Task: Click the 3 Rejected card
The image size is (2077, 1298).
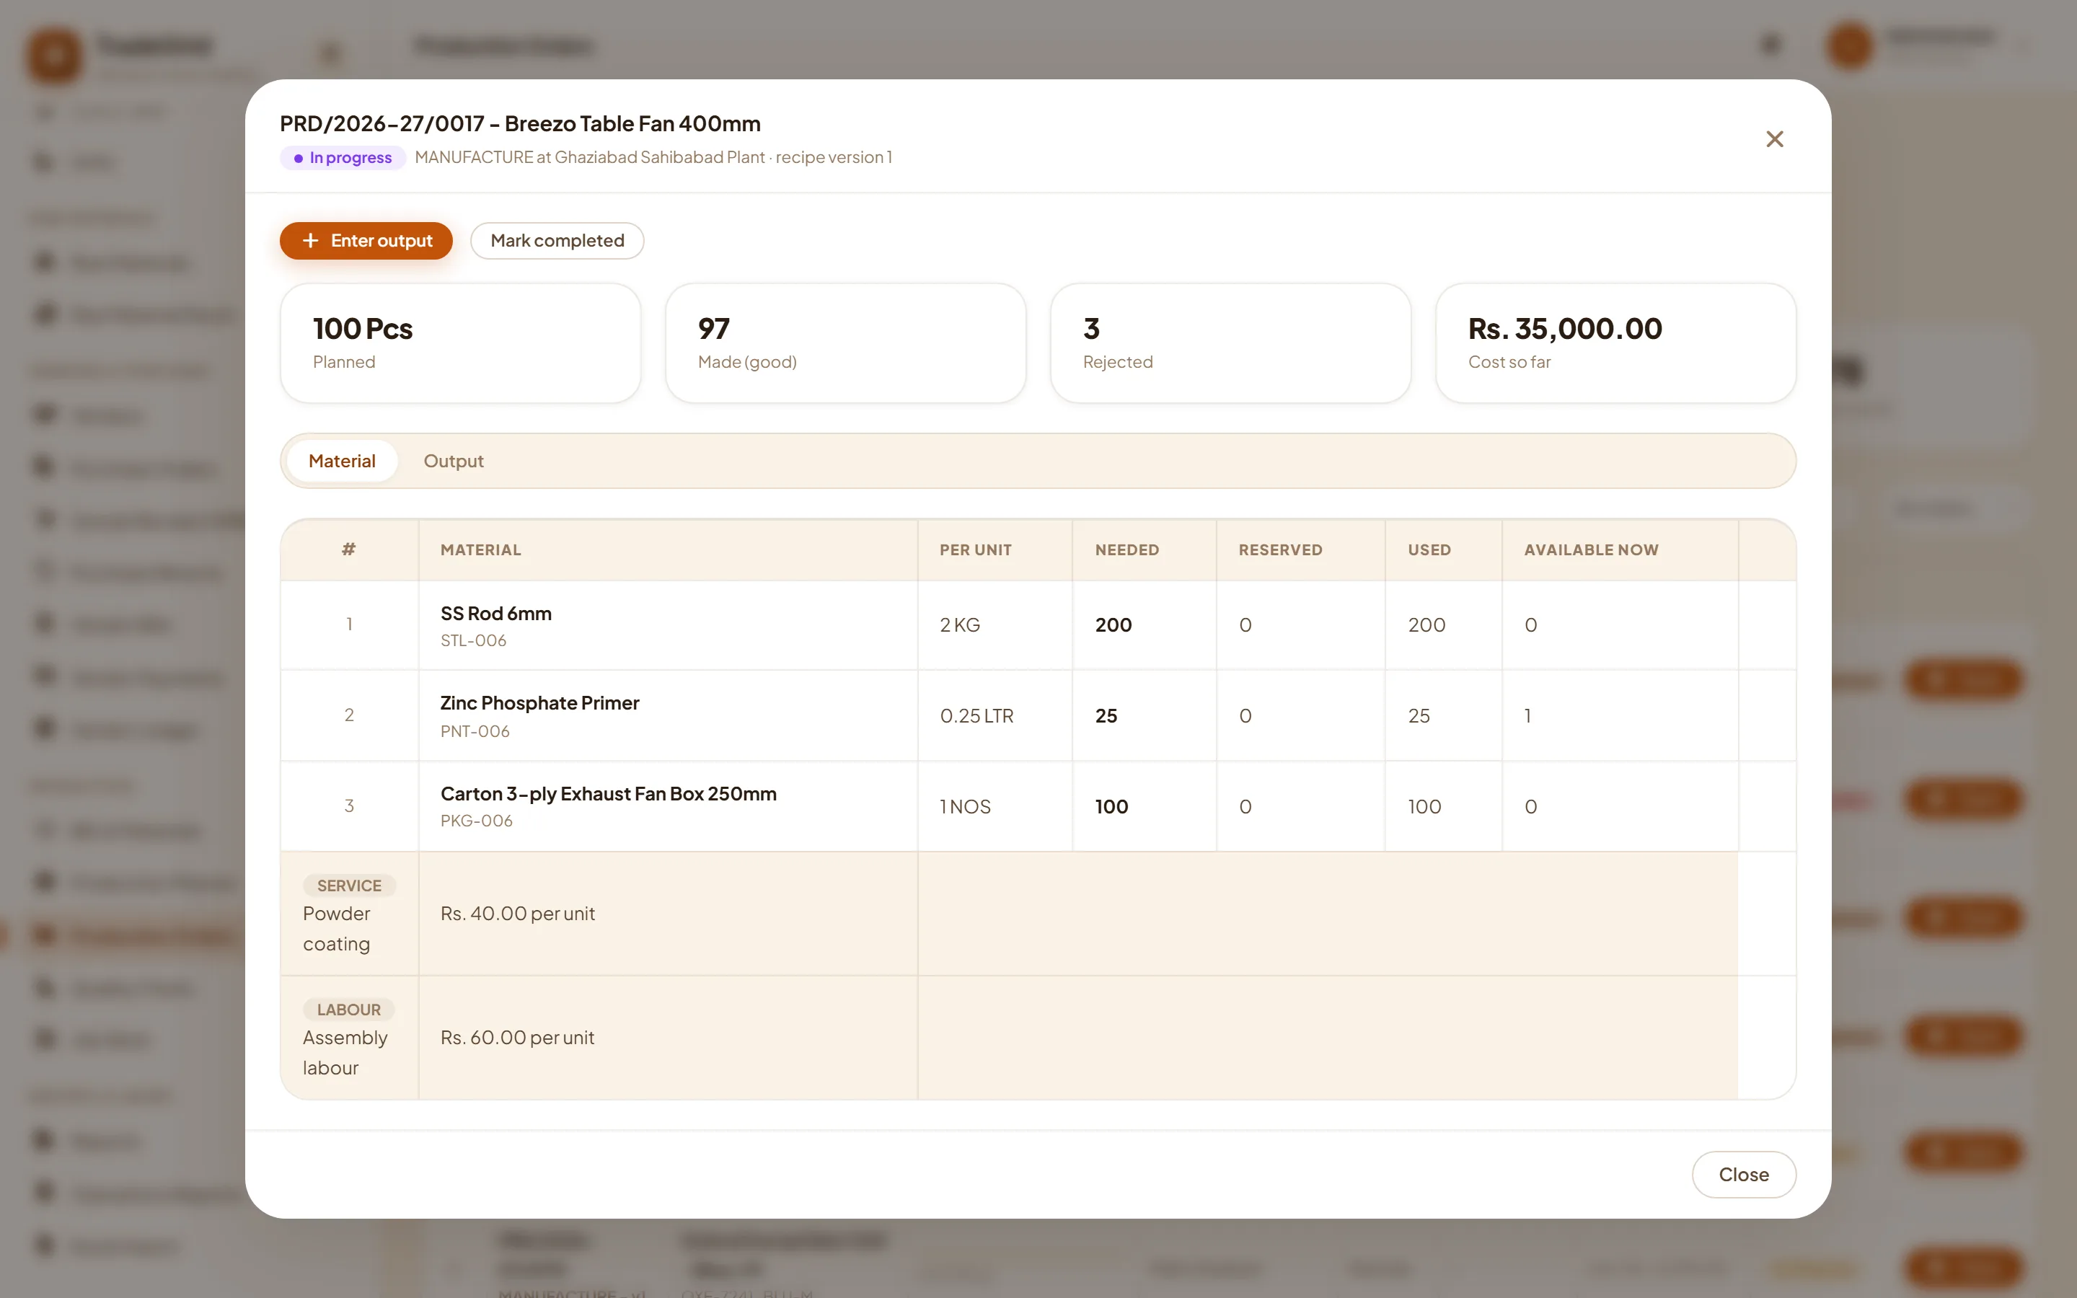Action: (x=1230, y=343)
